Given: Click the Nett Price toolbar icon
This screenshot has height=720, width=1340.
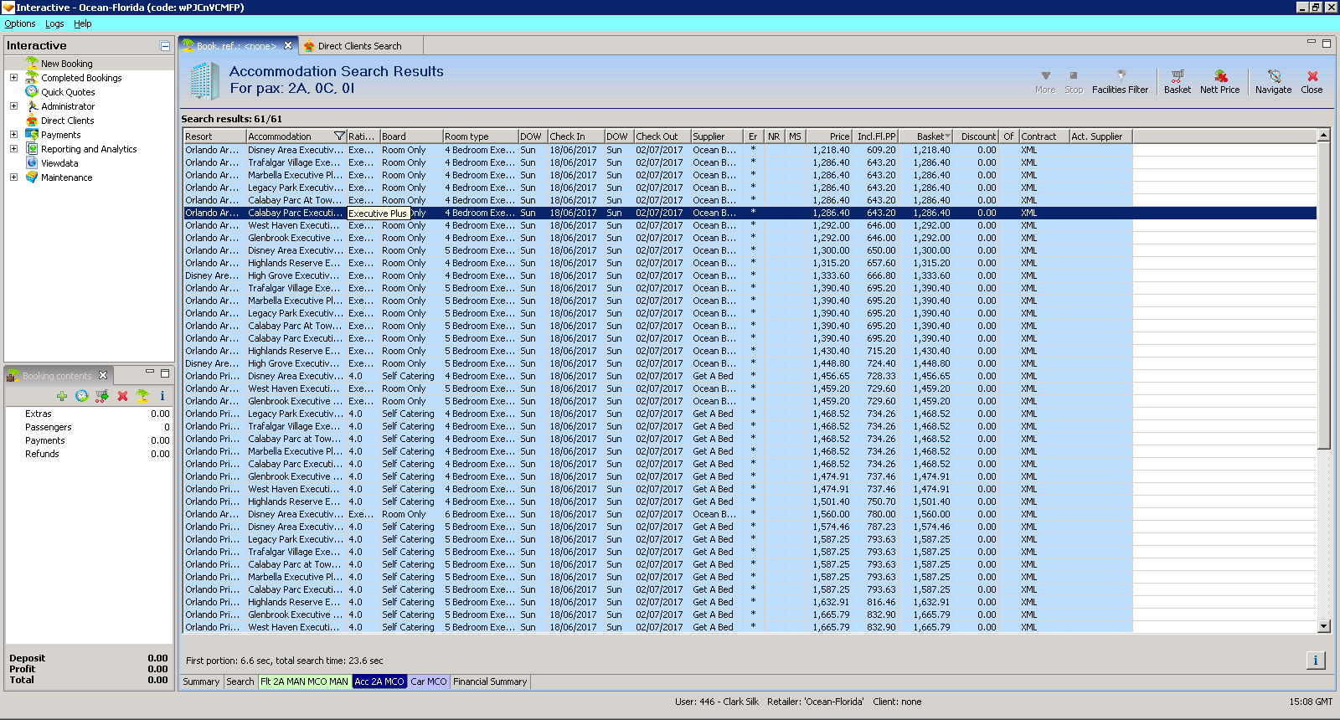Looking at the screenshot, I should (x=1219, y=81).
